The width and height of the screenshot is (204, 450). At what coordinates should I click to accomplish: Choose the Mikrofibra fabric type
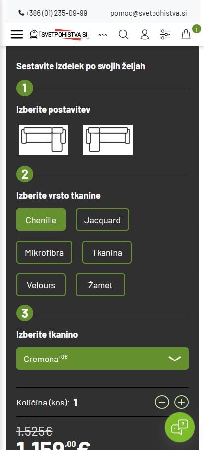[44, 253]
